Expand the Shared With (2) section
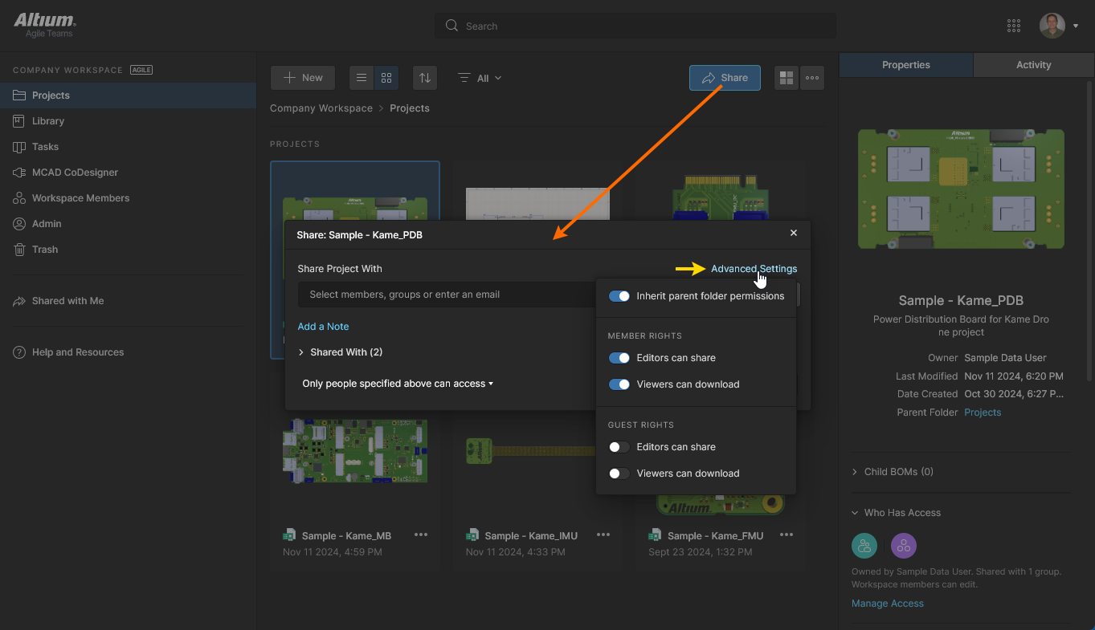This screenshot has height=630, width=1095. pos(340,352)
